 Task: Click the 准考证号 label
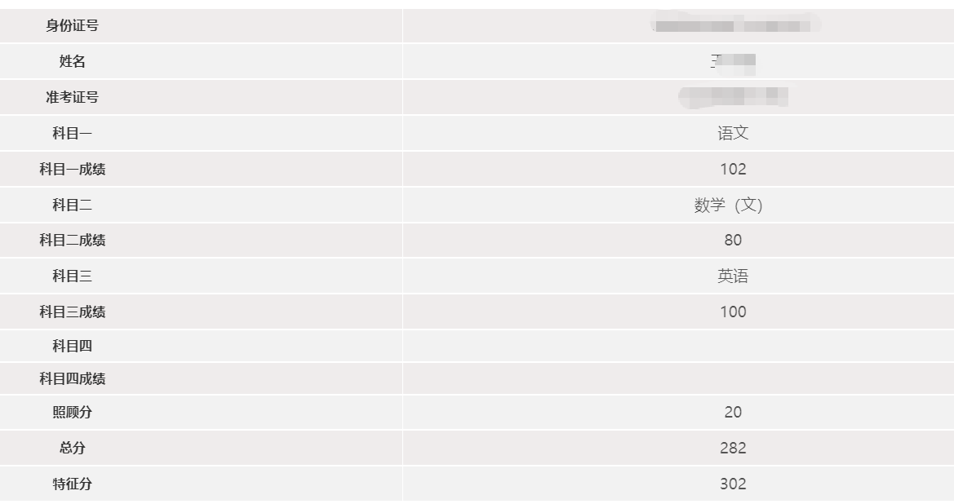click(x=72, y=98)
